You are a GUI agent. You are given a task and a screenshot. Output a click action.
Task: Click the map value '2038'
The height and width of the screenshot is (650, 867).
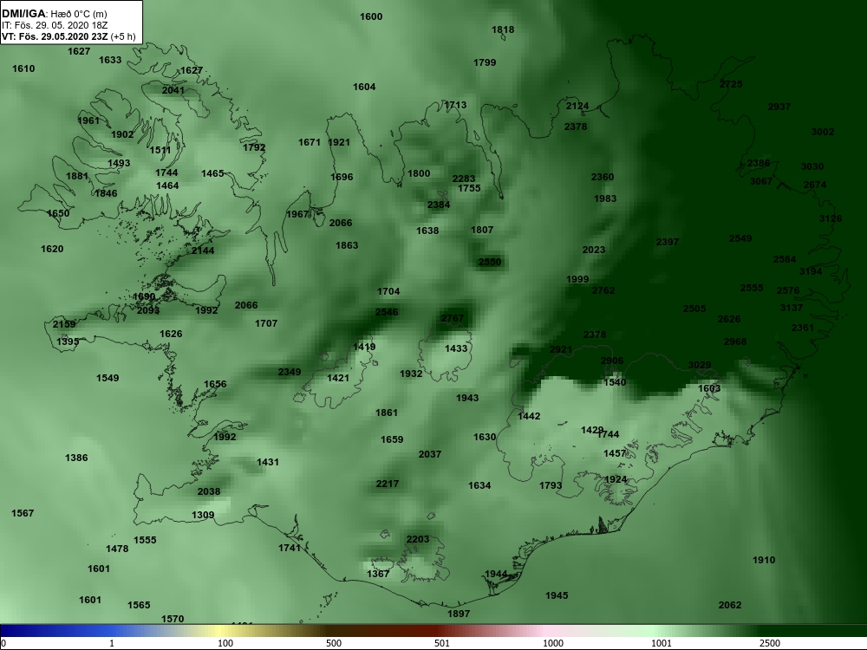click(208, 491)
